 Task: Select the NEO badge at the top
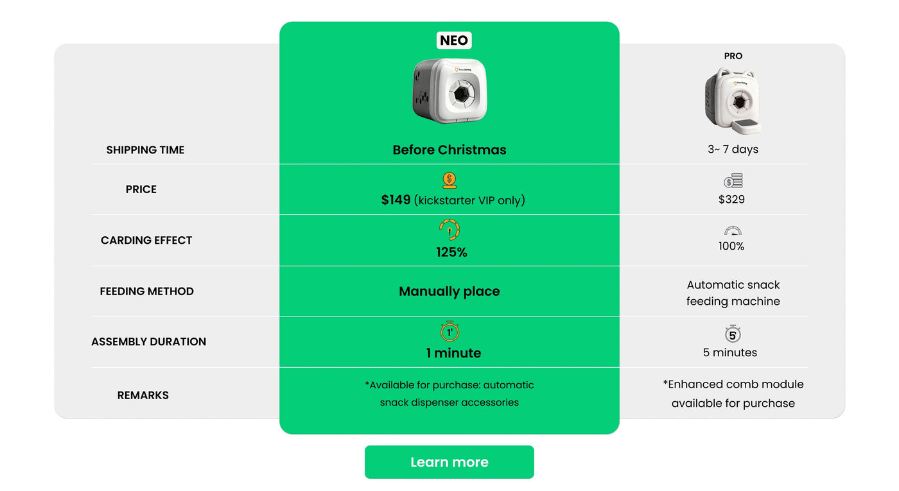455,40
